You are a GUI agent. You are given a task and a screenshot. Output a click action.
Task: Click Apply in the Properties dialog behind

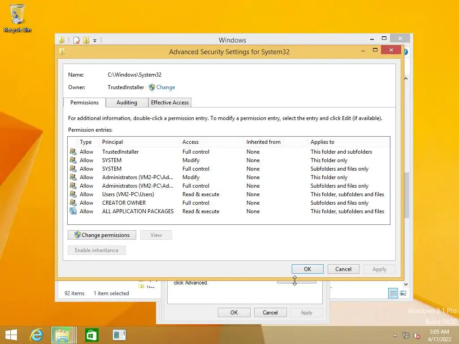click(306, 312)
